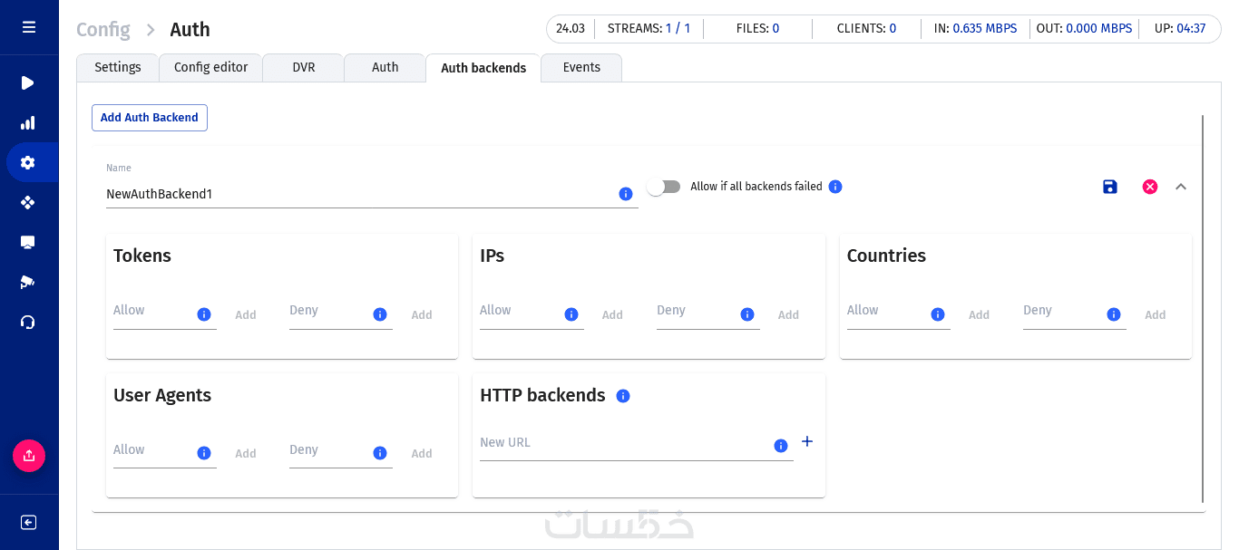
Task: Switch to the Events tab
Action: [581, 68]
